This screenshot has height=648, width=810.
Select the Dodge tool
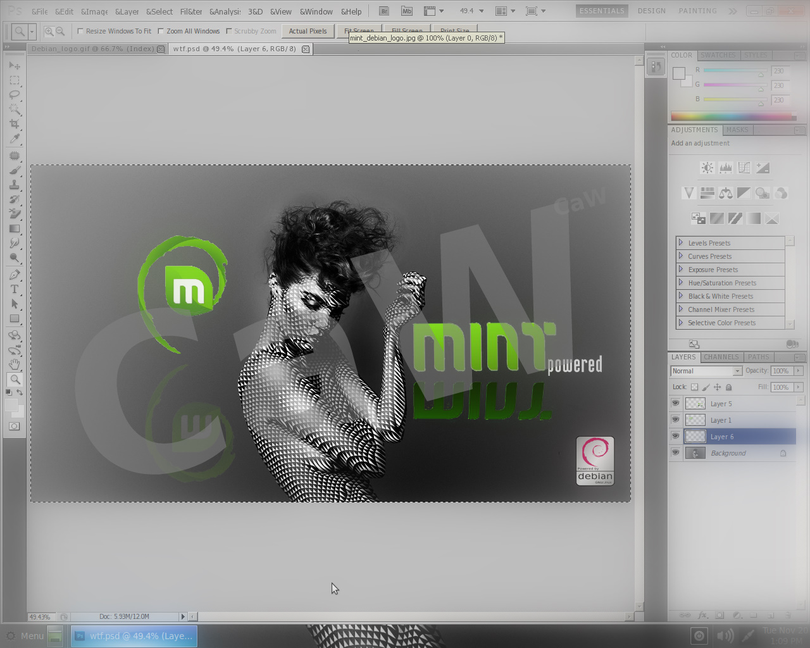(x=15, y=258)
